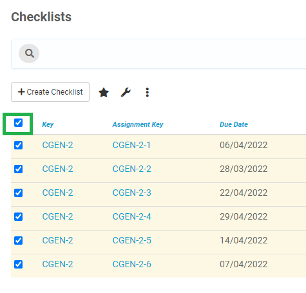Uncheck the CGEN-2-6 row checkbox

tap(18, 265)
